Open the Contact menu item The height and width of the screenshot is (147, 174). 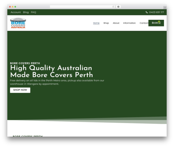pos(144,23)
